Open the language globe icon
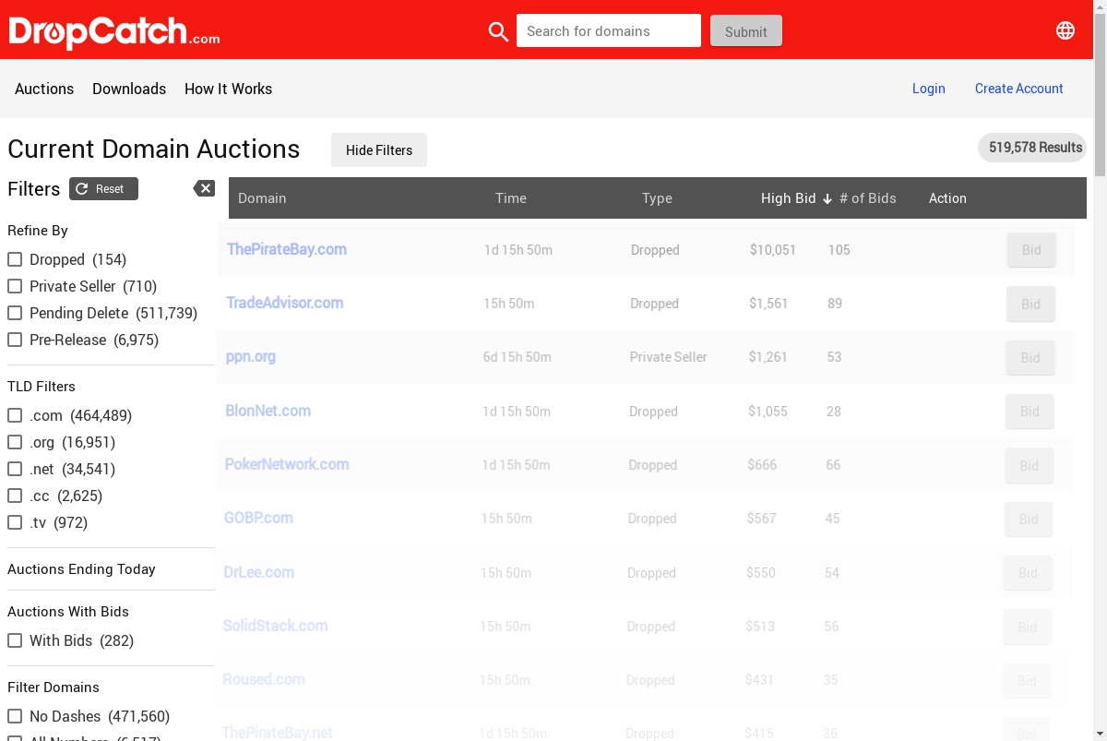This screenshot has width=1107, height=741. click(x=1065, y=30)
